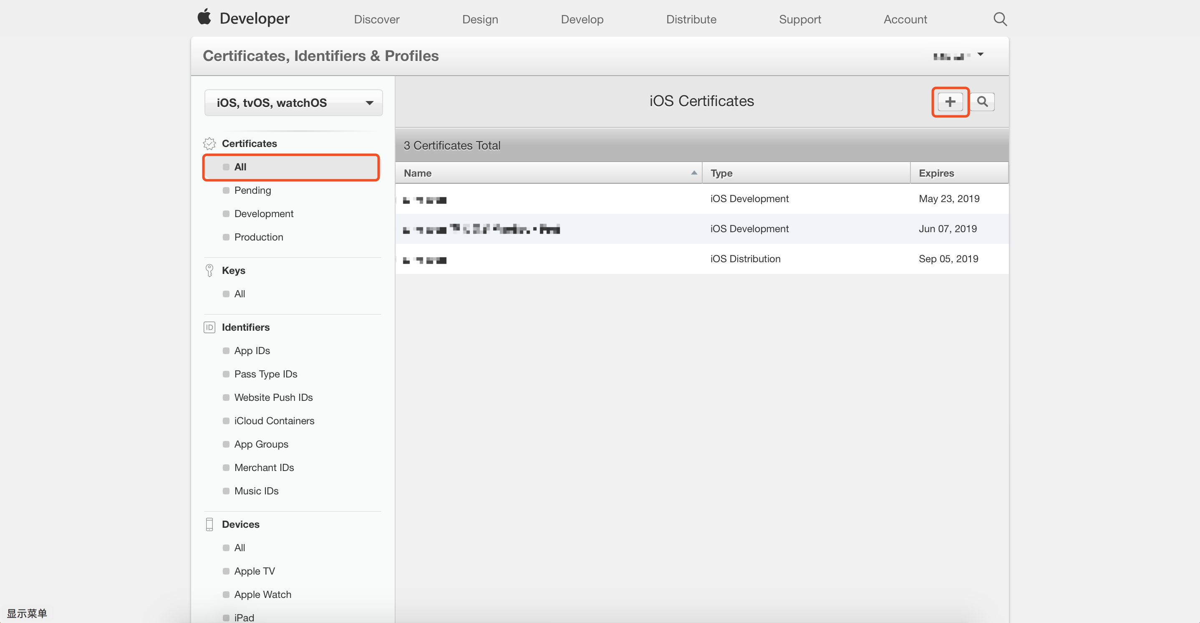Click the Devices section phone icon
1200x623 pixels.
[209, 524]
